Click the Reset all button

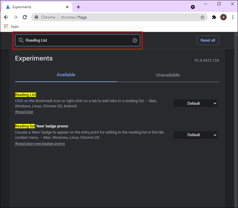208,40
